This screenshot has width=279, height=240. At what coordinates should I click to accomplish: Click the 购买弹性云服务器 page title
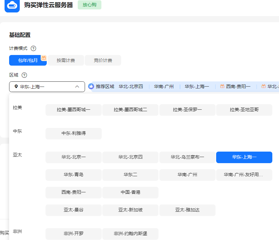48,5
